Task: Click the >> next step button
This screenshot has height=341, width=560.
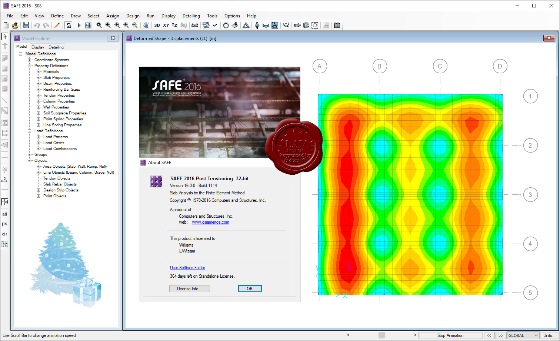Action: coord(501,335)
